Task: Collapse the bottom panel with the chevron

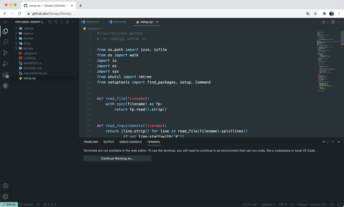Action: [333, 142]
